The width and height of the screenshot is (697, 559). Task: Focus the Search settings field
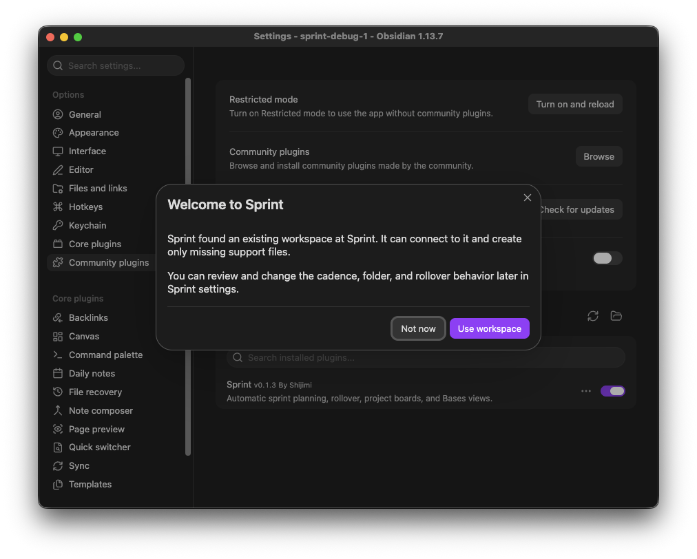pyautogui.click(x=116, y=66)
